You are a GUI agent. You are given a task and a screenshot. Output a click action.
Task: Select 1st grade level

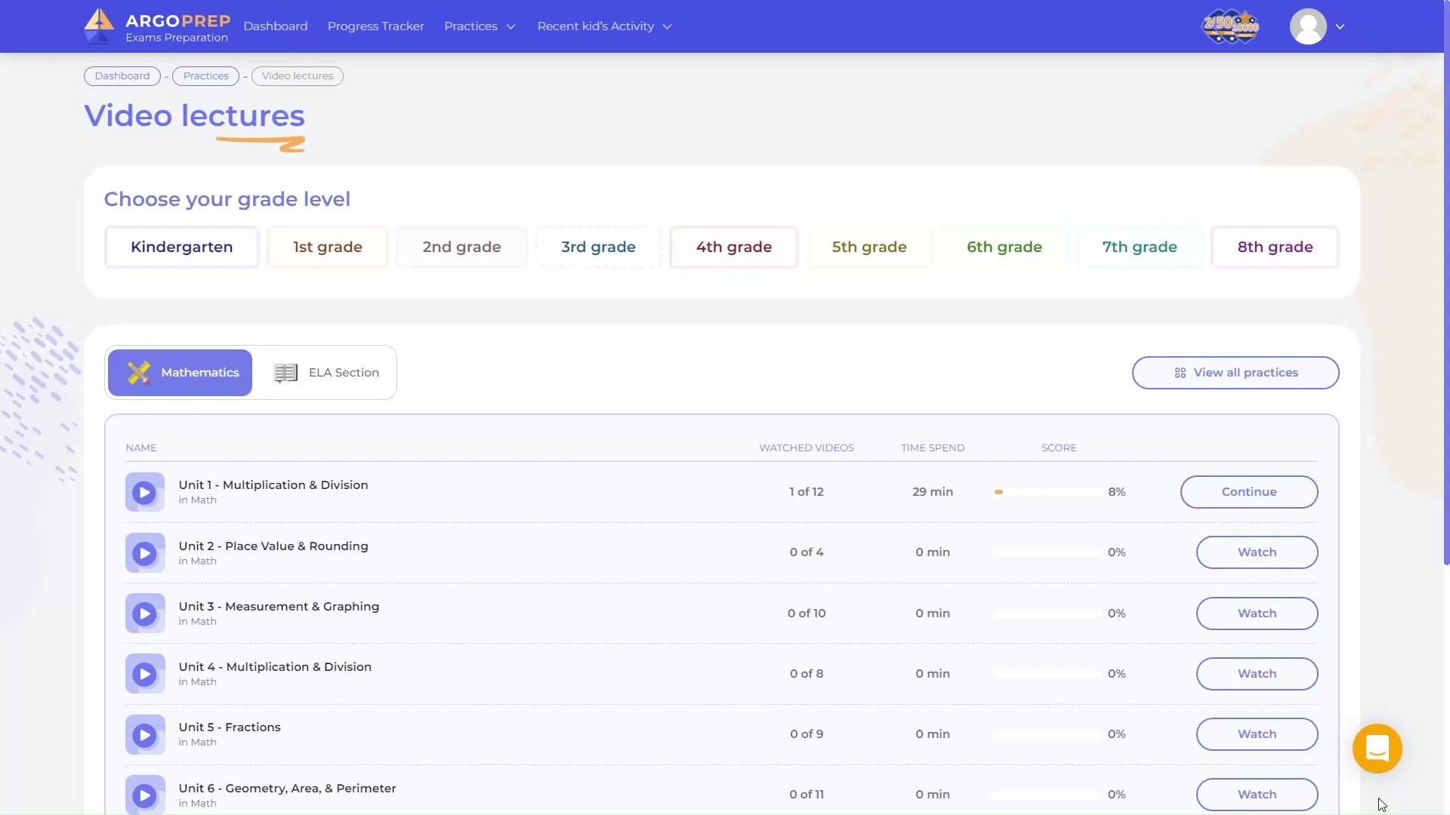328,247
